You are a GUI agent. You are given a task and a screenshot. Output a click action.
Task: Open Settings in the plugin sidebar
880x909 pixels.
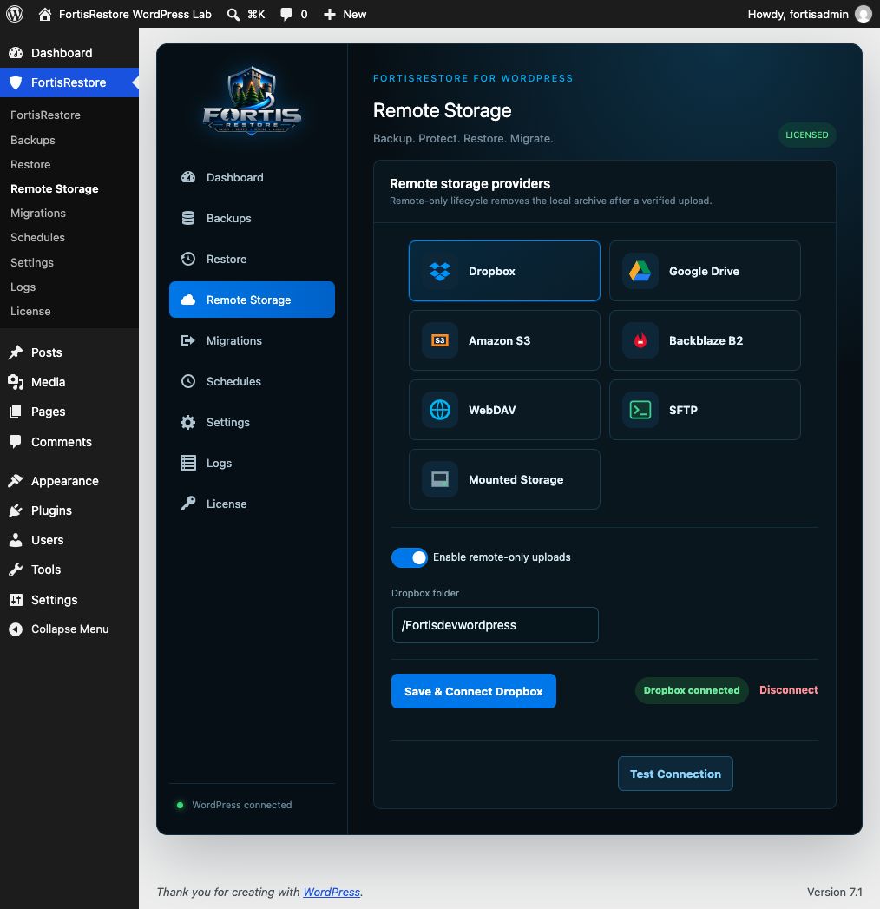point(252,423)
